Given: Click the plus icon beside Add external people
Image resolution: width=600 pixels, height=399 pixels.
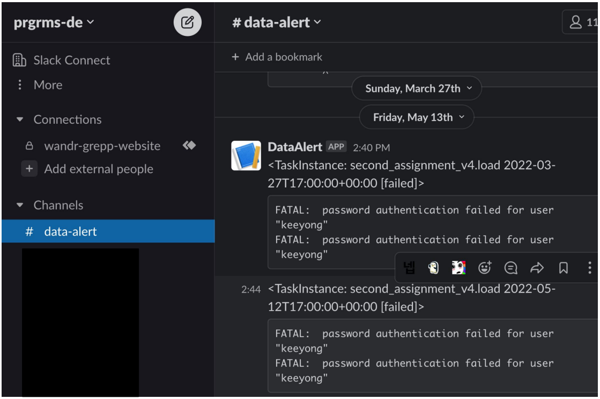Looking at the screenshot, I should (x=29, y=169).
